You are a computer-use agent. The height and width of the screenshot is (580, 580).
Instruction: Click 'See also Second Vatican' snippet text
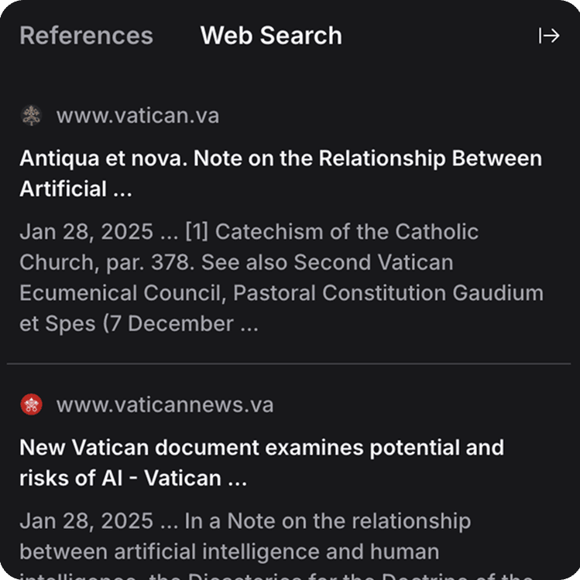(328, 262)
